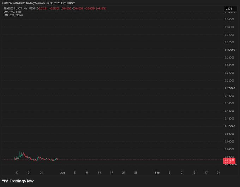Open the USDT currency selector
Screen dimensions: 240x187
(x=230, y=8)
